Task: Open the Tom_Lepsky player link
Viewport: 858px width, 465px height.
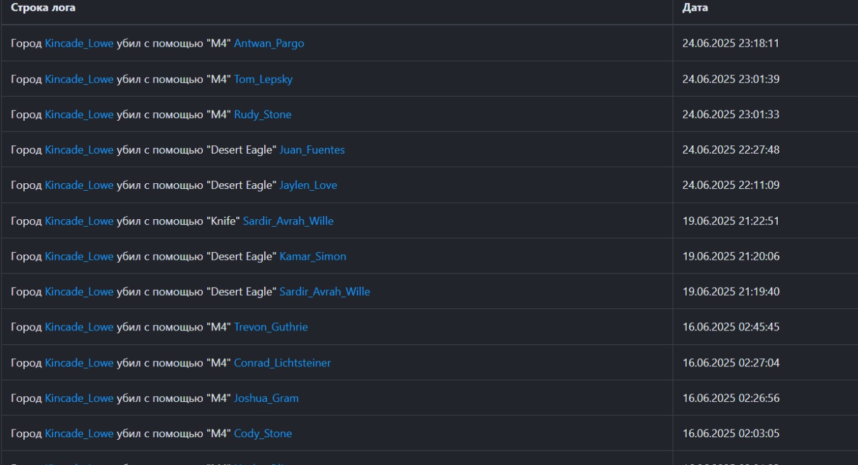Action: (263, 79)
